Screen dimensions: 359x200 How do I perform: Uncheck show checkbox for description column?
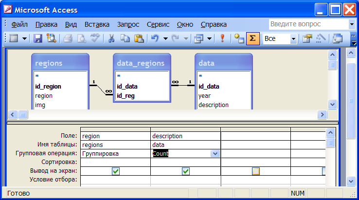[x=186, y=171]
